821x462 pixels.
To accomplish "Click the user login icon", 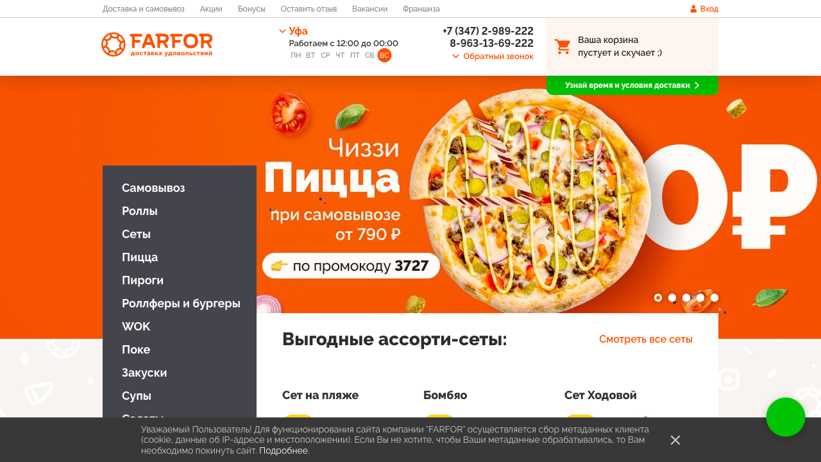I will 693,9.
